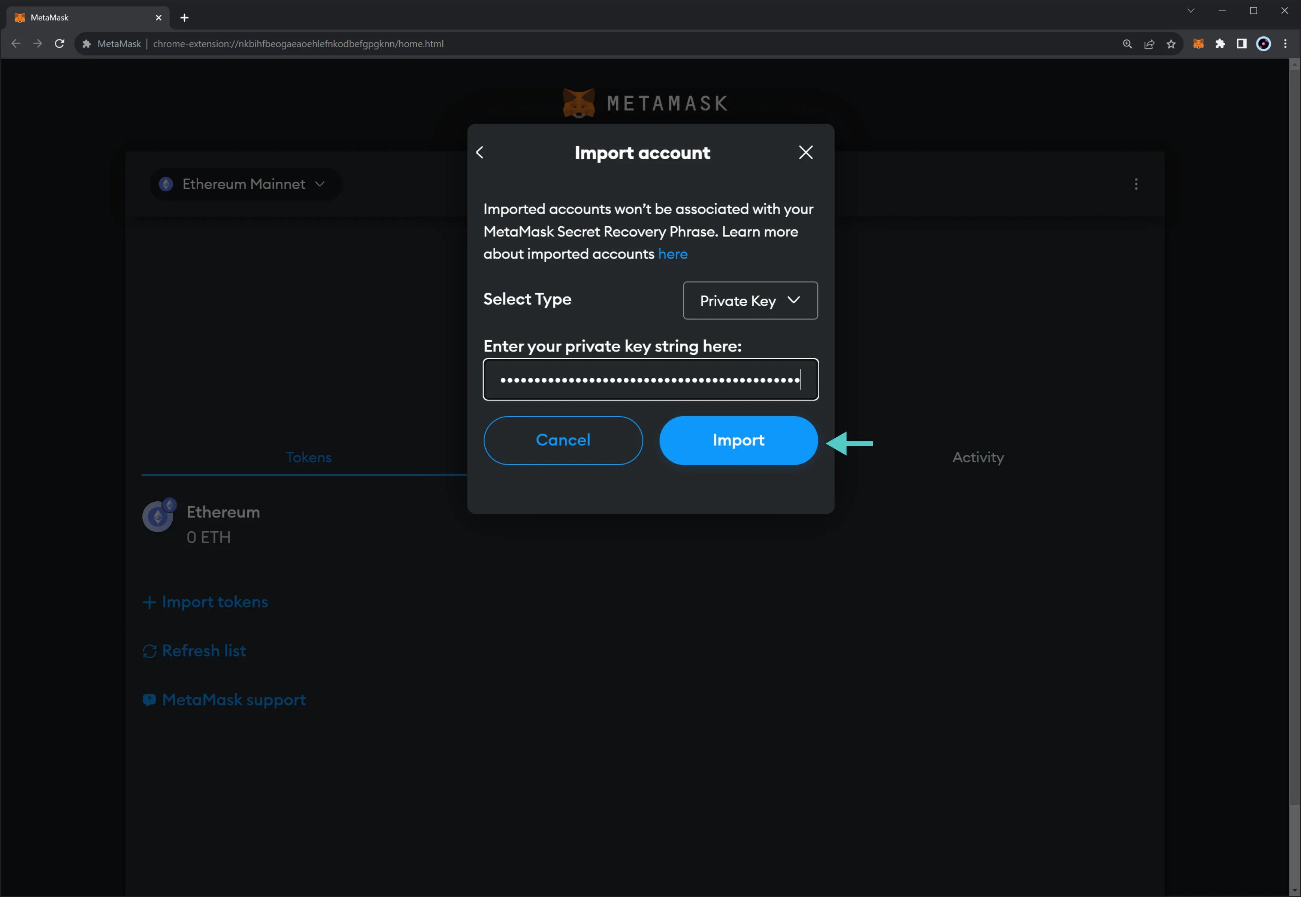
Task: Switch to the Activity tab
Action: coord(977,457)
